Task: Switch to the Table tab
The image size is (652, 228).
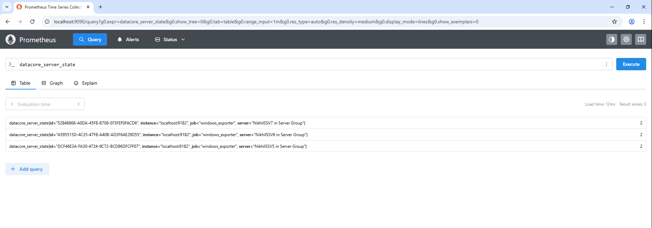Action: point(21,83)
